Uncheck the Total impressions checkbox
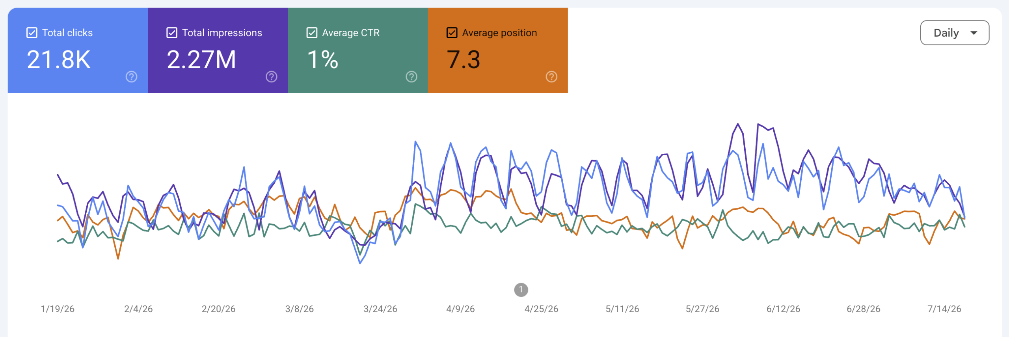The image size is (1009, 337). (x=172, y=33)
